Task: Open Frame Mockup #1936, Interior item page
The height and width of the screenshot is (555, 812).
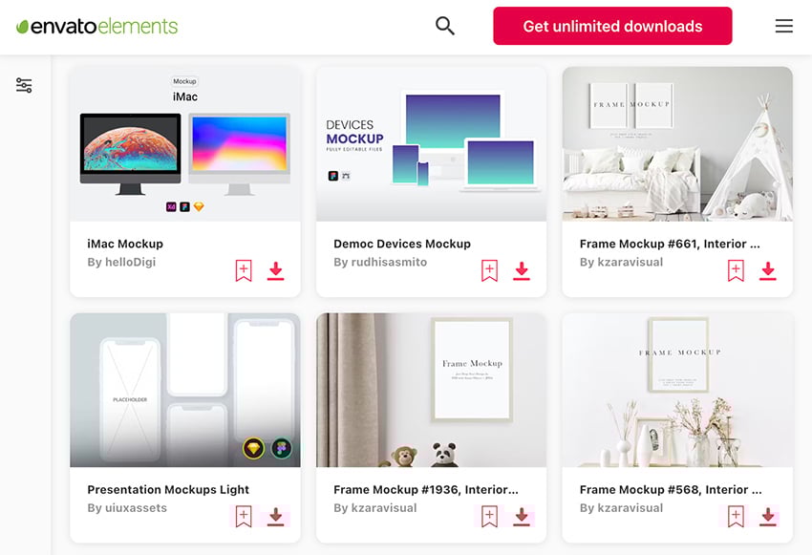Action: tap(425, 489)
